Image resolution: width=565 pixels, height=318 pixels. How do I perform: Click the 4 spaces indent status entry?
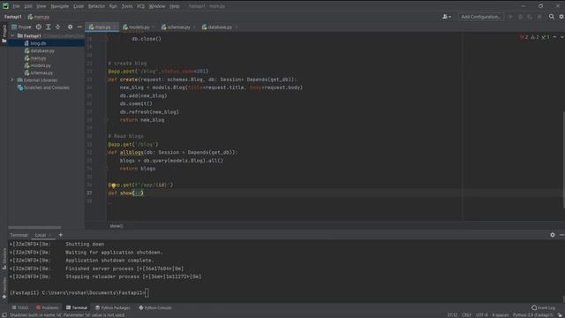click(501, 315)
